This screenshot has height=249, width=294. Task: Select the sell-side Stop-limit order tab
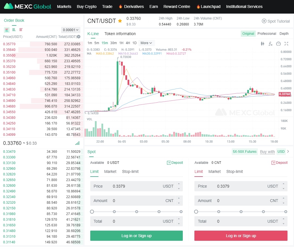click(234, 171)
